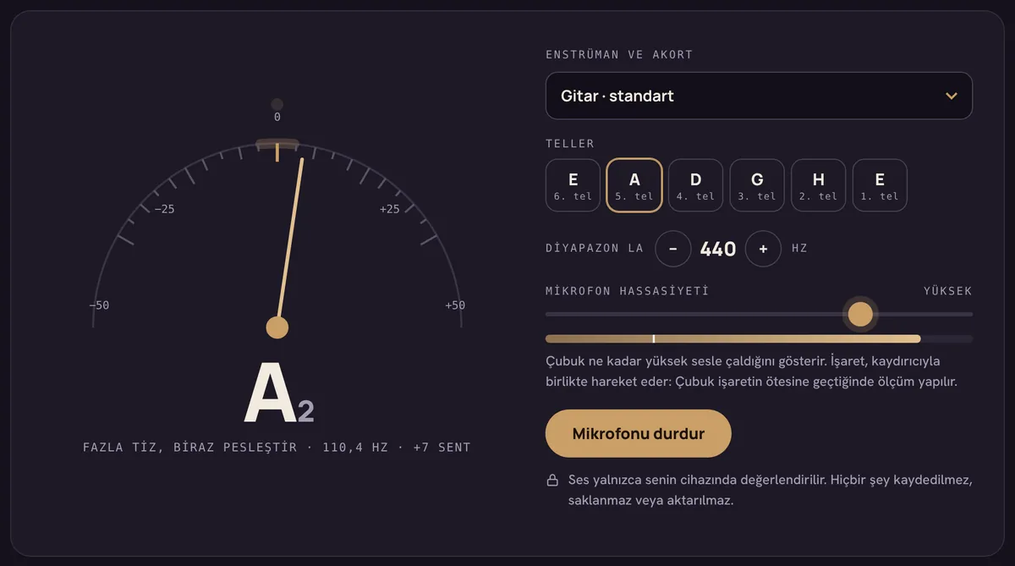Viewport: 1015px width, 566px height.
Task: Click the in-tune indicator dot above gauge
Action: point(277,104)
